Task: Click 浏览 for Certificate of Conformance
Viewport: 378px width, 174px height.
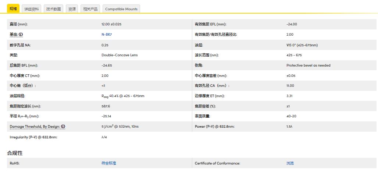Action: click(290, 163)
